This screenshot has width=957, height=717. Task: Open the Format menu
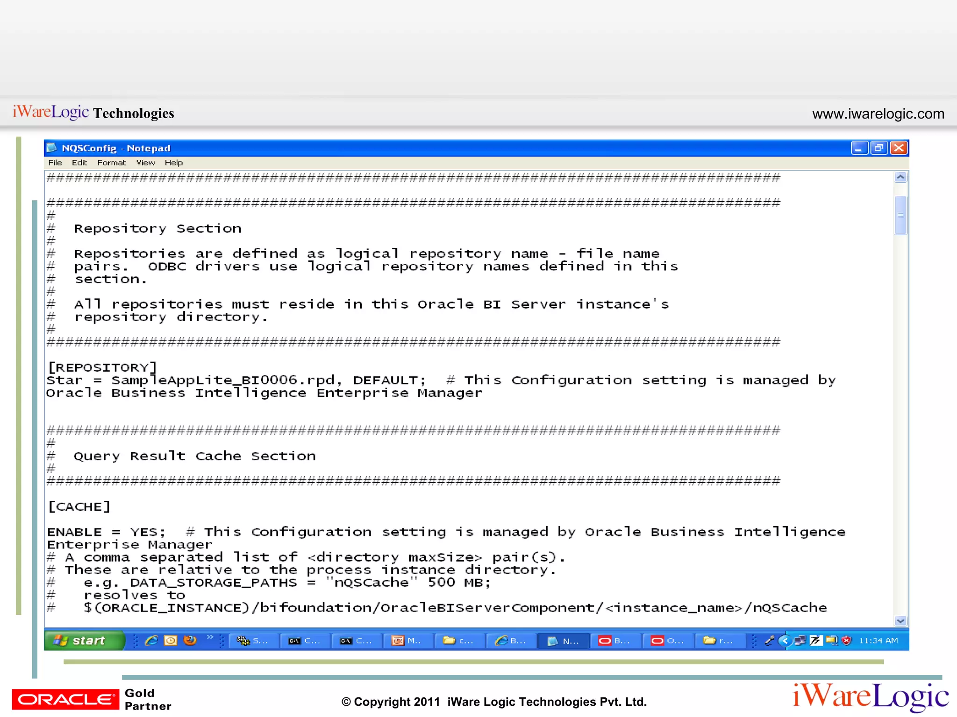pos(111,162)
